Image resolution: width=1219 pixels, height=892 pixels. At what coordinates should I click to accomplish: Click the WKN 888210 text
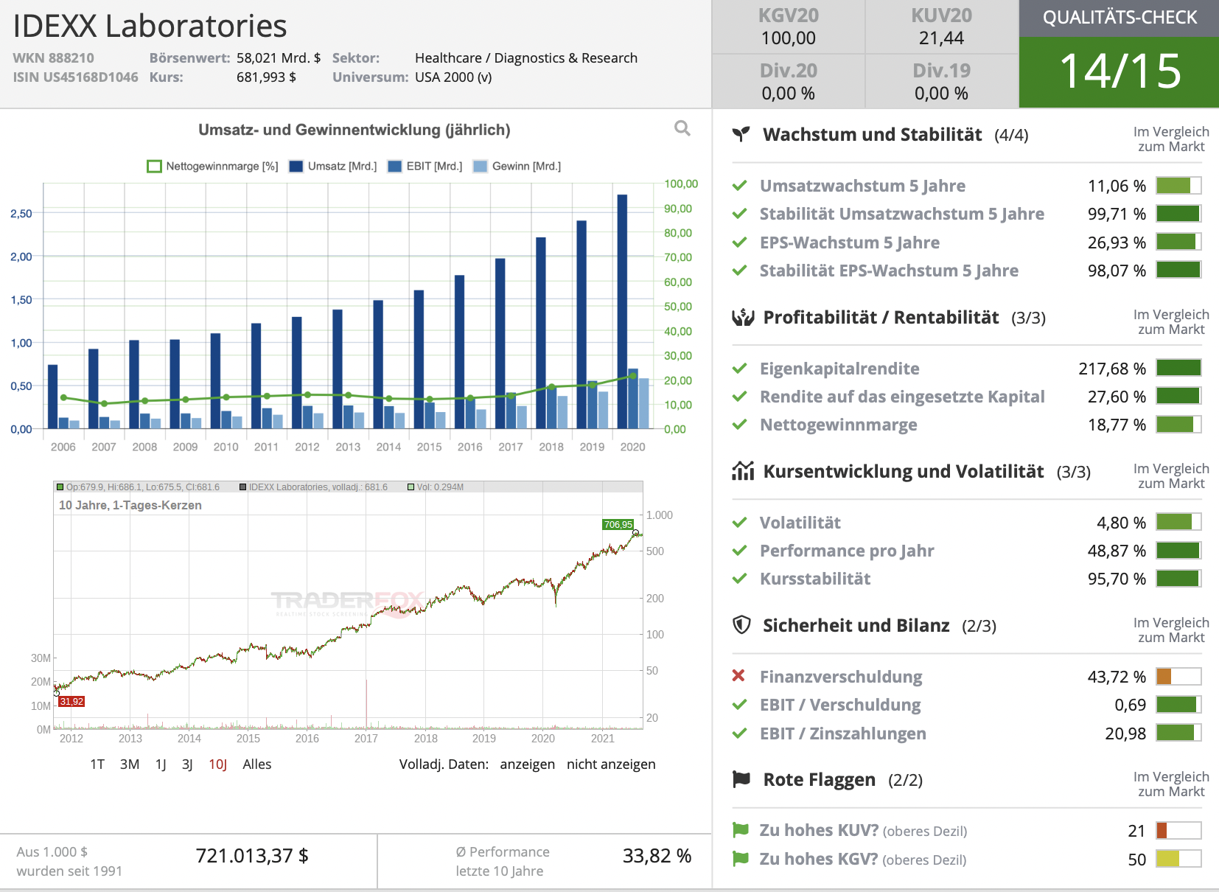click(53, 58)
